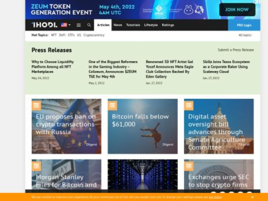Click the search magnifier icon

89,25
